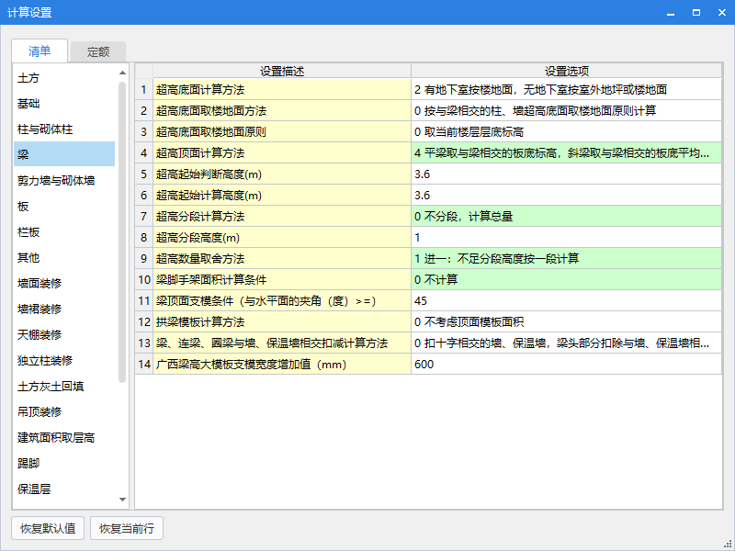
Task: Switch to the 清单 tab
Action: [40, 51]
